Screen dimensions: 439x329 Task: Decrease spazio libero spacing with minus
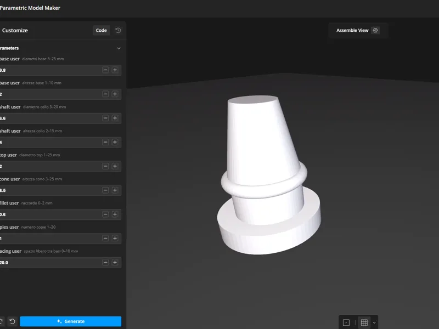(105, 263)
